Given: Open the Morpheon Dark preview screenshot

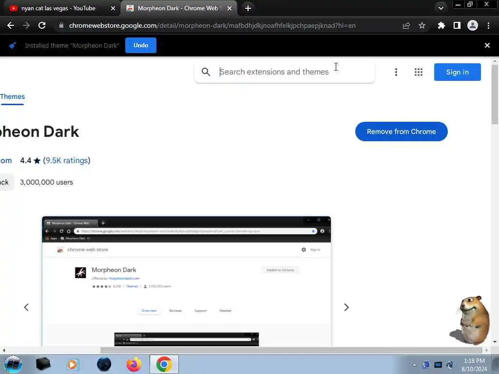Looking at the screenshot, I should (187, 281).
